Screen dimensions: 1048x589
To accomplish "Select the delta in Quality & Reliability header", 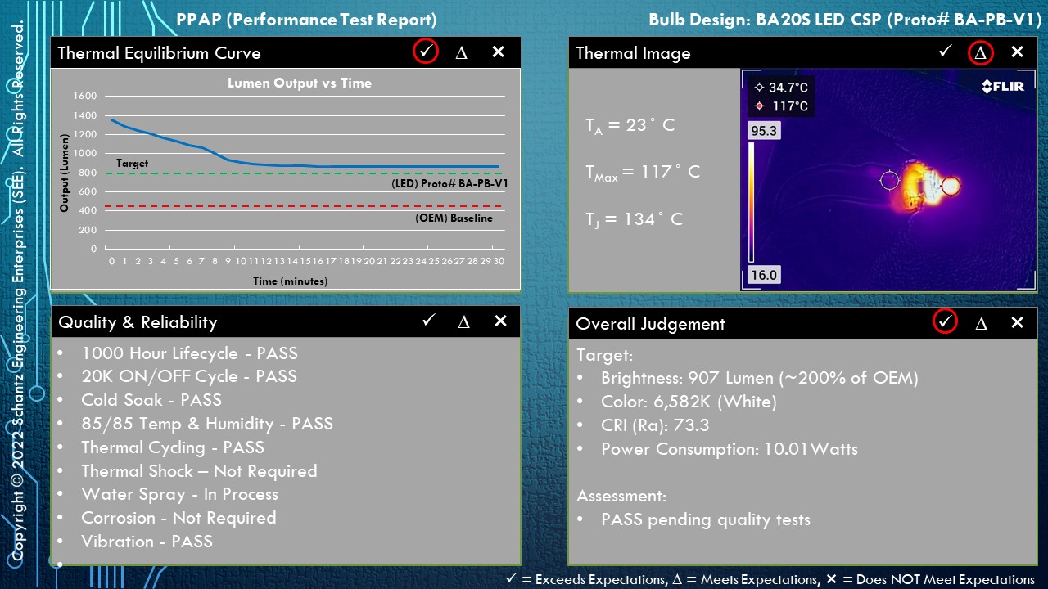I will (463, 321).
